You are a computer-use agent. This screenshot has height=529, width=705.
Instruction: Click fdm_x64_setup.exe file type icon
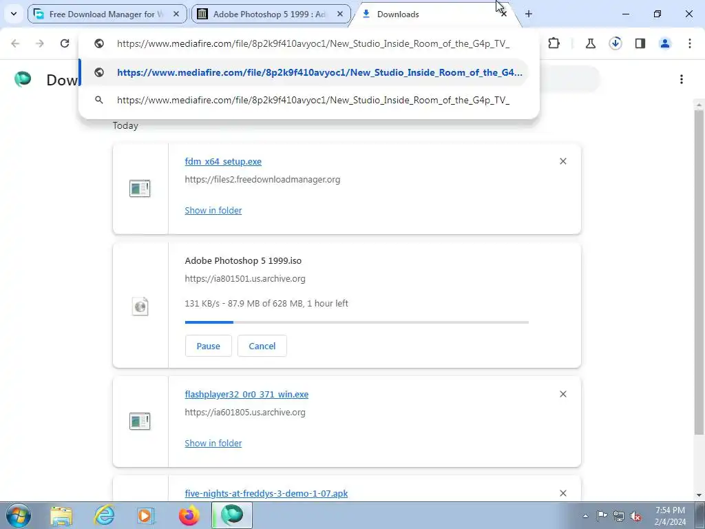140,189
